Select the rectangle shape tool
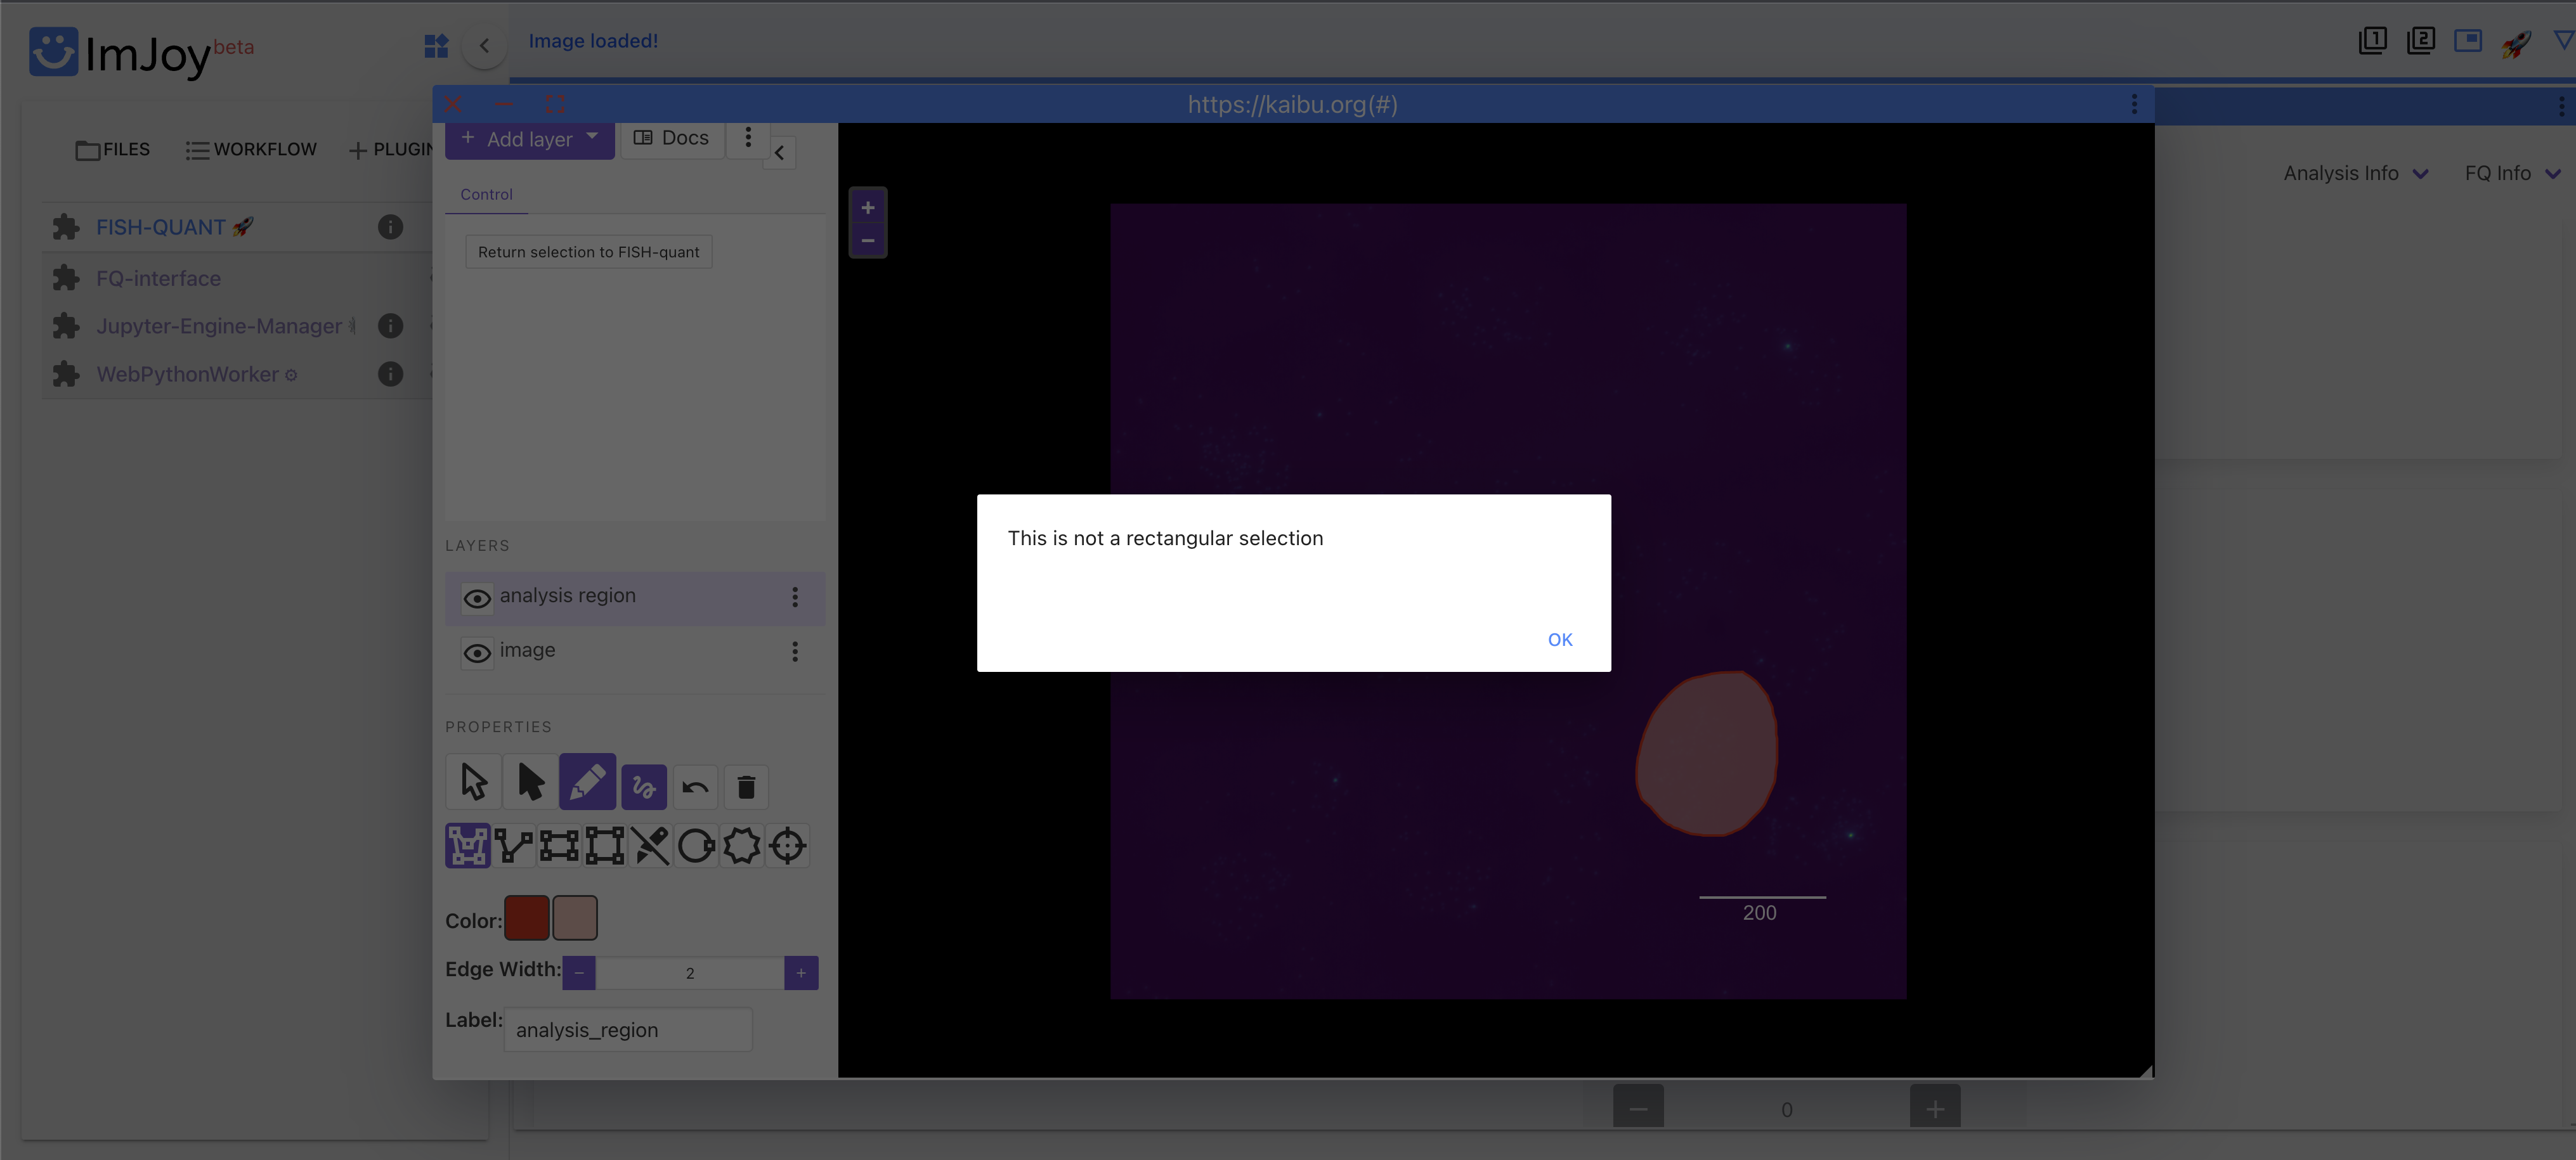 (559, 845)
